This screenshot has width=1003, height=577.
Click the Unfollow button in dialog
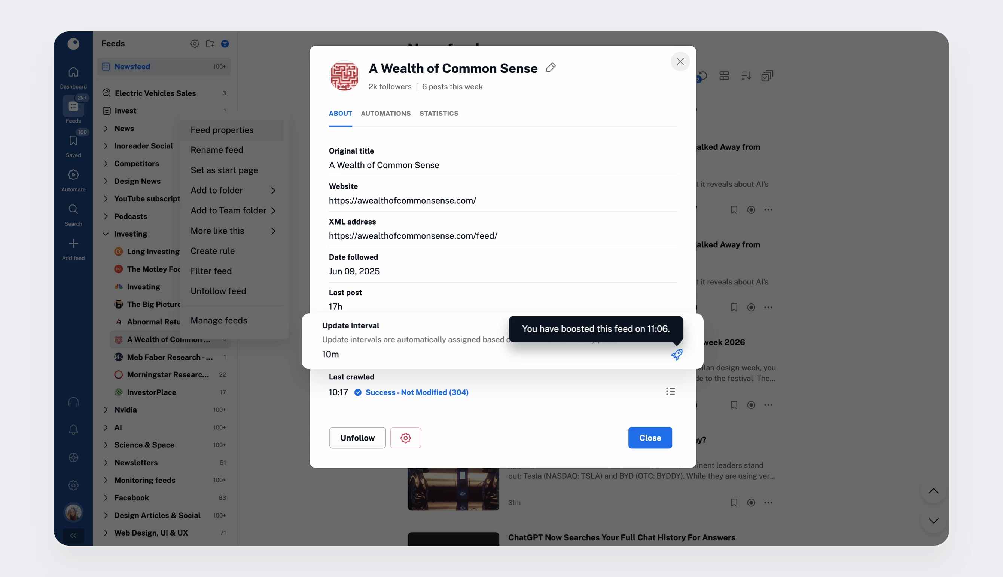357,438
